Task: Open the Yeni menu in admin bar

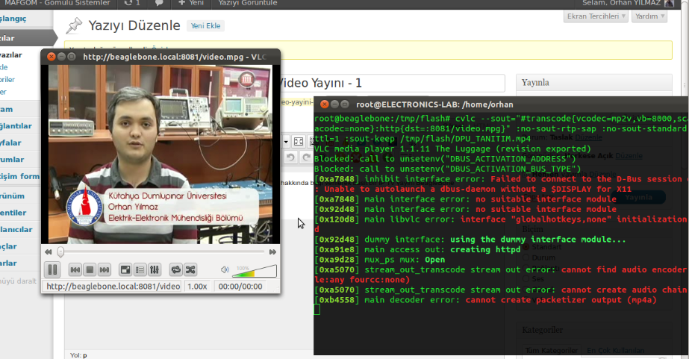Action: (x=191, y=3)
